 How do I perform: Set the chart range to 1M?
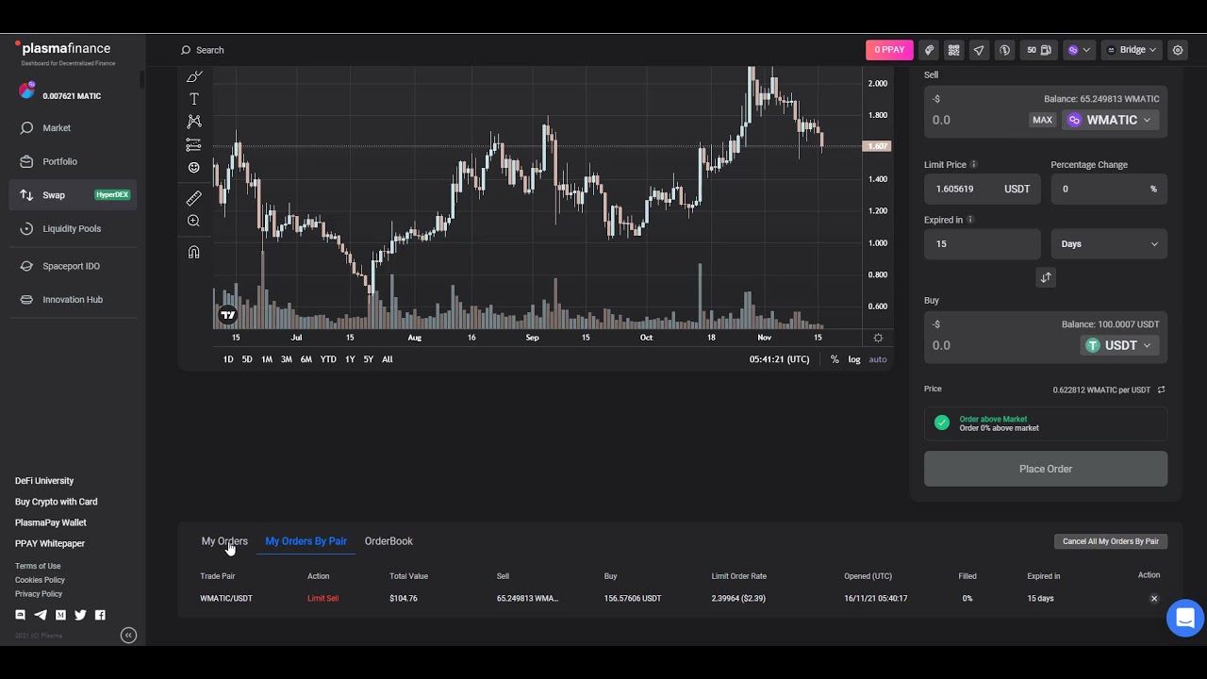[267, 359]
